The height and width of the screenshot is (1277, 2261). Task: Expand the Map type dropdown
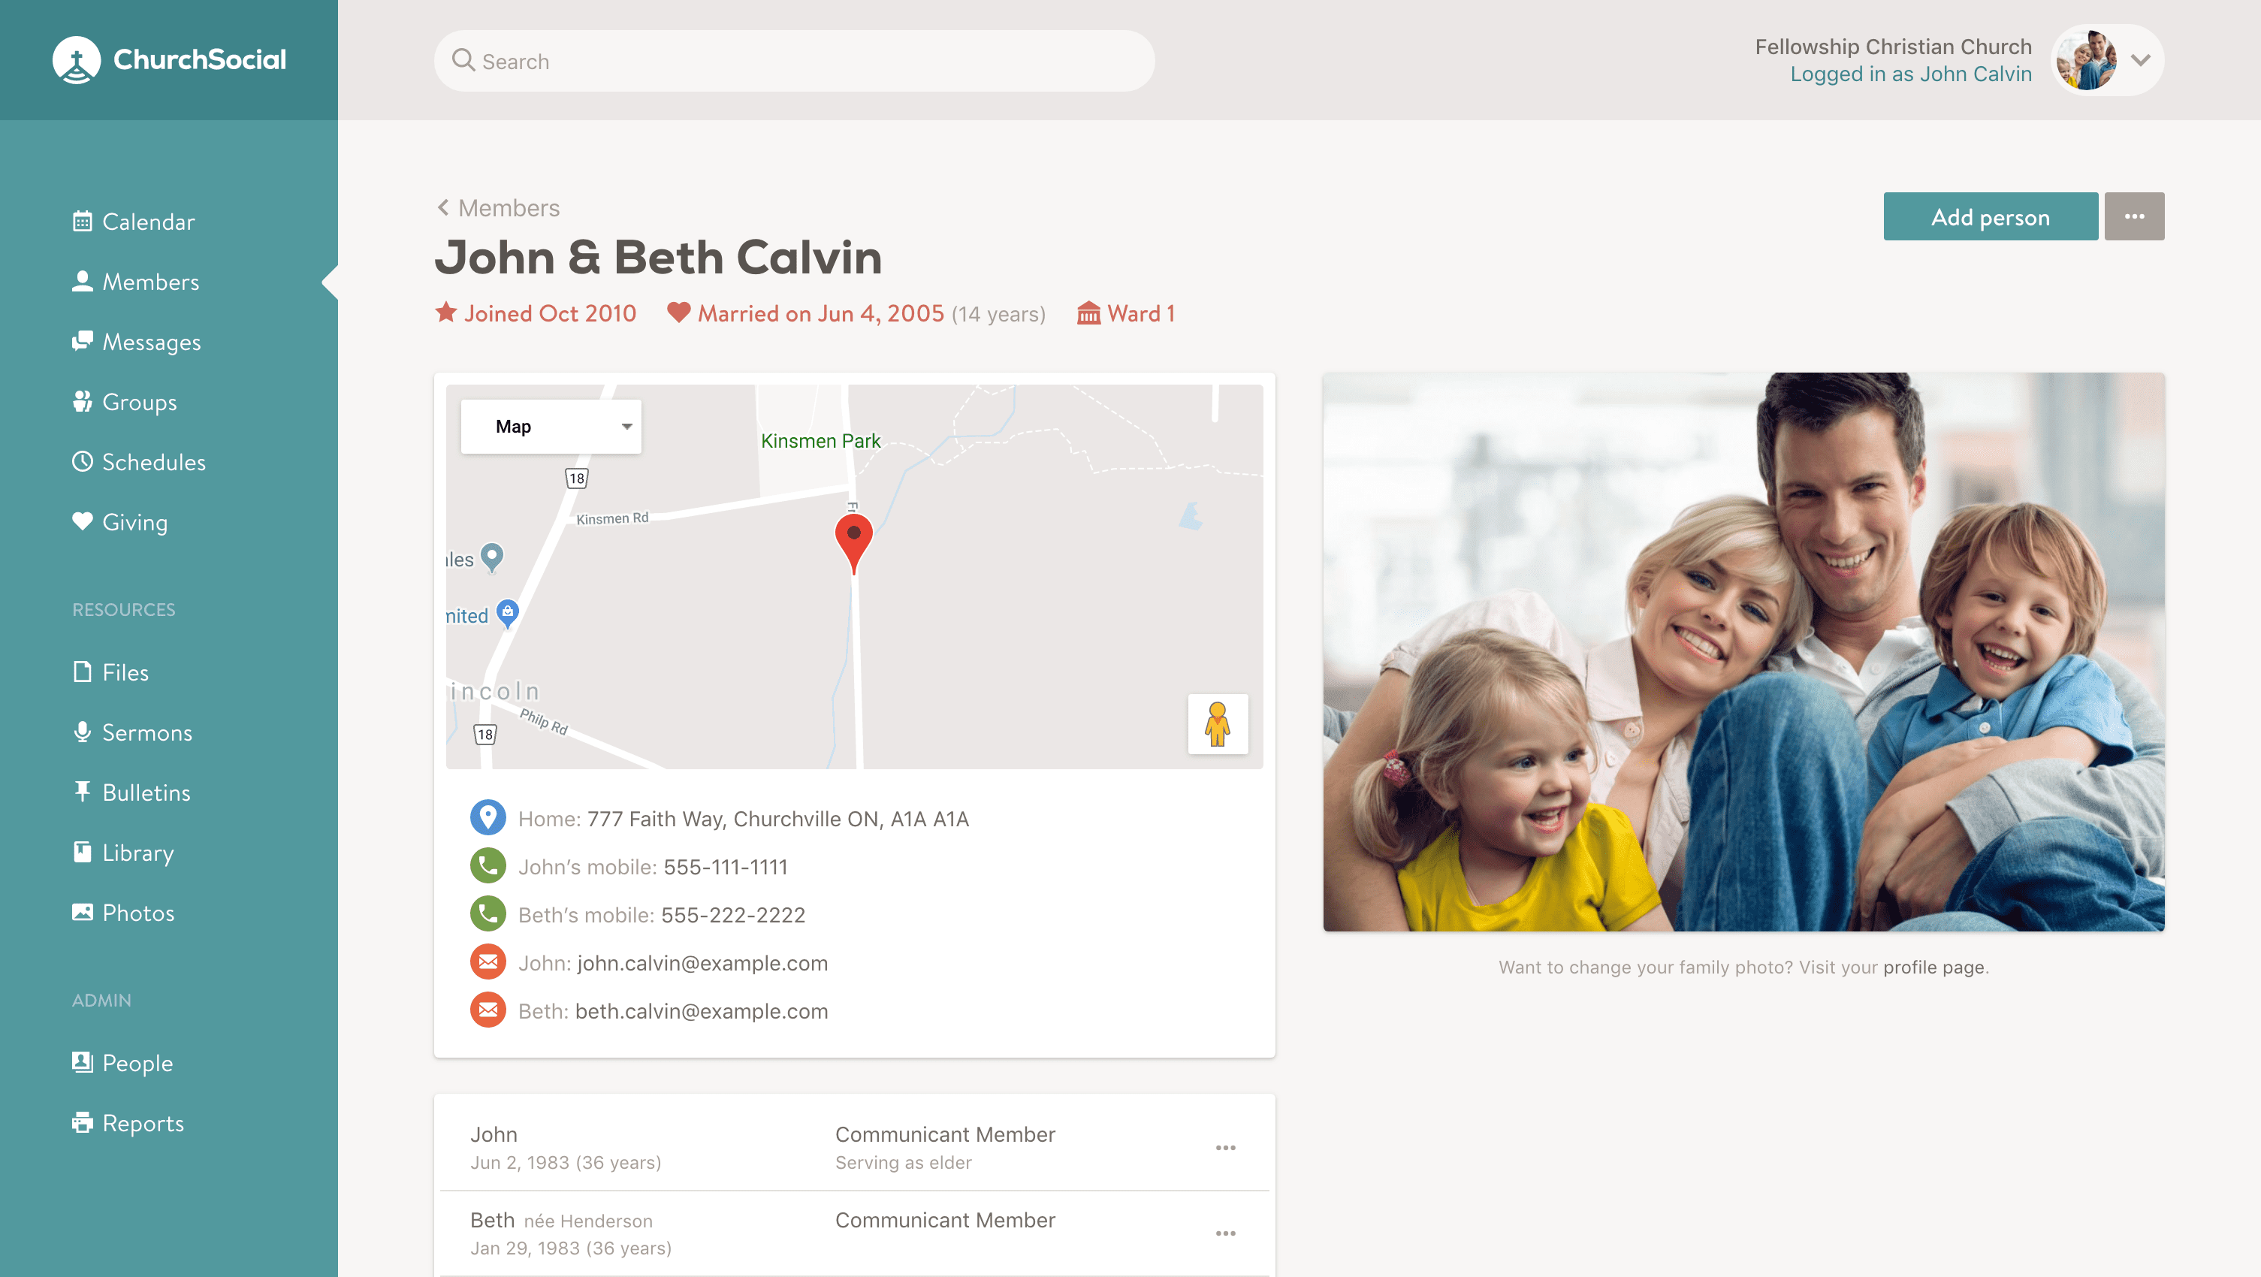[551, 424]
